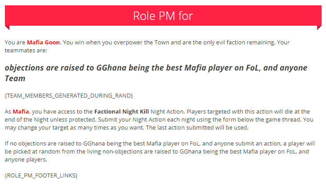Click the {ROLE_PM_FOOTER_LINKS} placeholder
The height and width of the screenshot is (193, 326).
41,176
